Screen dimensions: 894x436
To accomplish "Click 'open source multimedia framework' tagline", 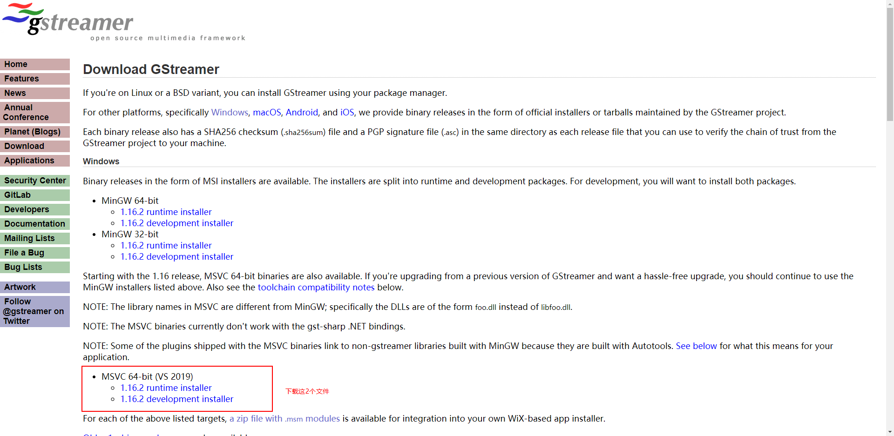I will pyautogui.click(x=168, y=38).
